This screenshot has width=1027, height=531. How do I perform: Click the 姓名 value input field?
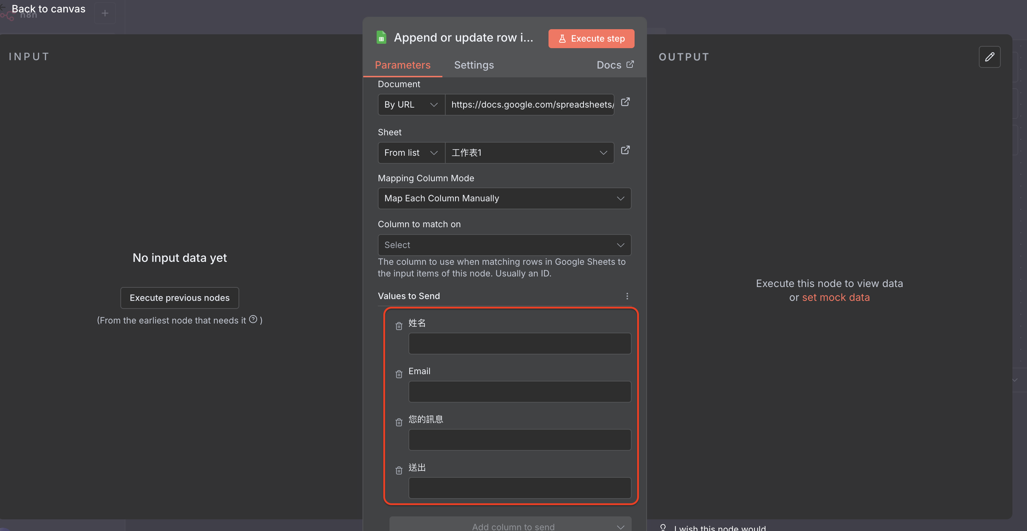pos(519,344)
